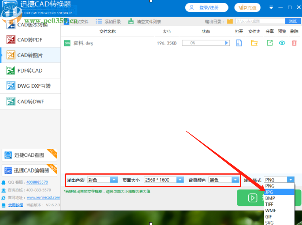Image resolution: width=302 pixels, height=225 pixels.
Task: Click the DWG DXF互转 blue icon
Action: 11,86
